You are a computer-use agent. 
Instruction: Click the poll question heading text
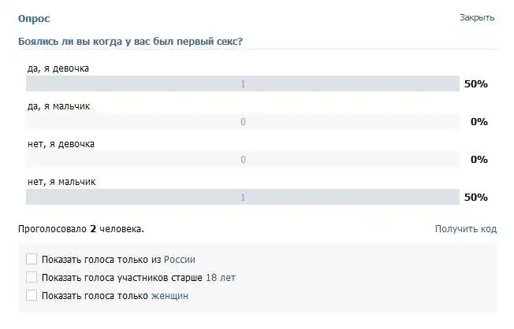coord(129,41)
